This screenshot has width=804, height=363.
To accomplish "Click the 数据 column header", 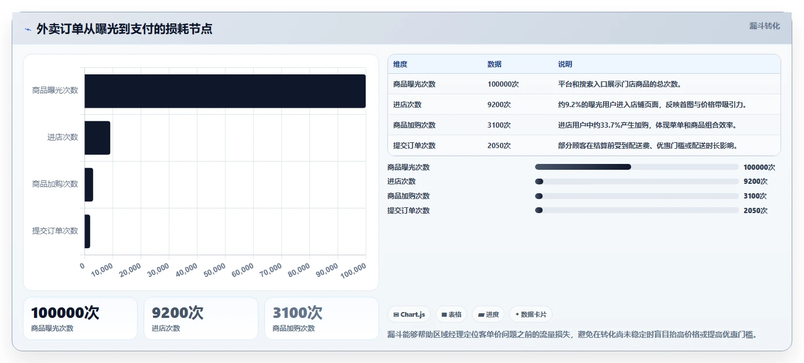I will click(495, 64).
